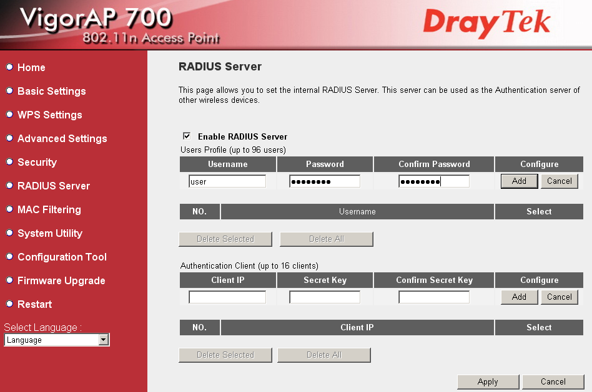Open the Configuration Tool page
592x392 pixels.
(x=62, y=257)
